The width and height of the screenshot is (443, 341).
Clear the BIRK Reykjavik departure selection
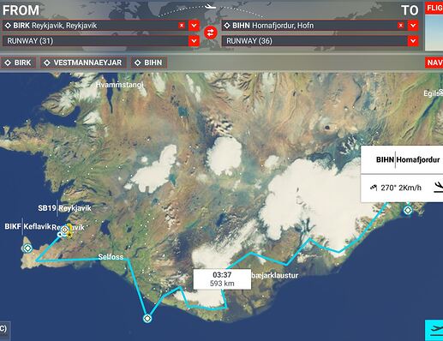[x=182, y=26]
